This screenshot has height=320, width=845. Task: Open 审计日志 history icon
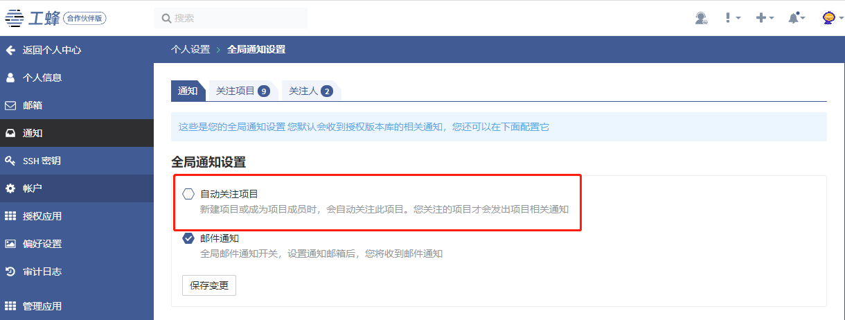(10, 272)
